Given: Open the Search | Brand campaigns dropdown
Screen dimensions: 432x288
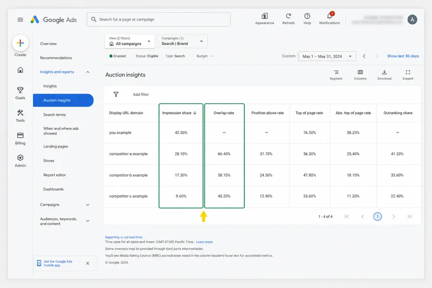Looking at the screenshot, I should coord(182,41).
